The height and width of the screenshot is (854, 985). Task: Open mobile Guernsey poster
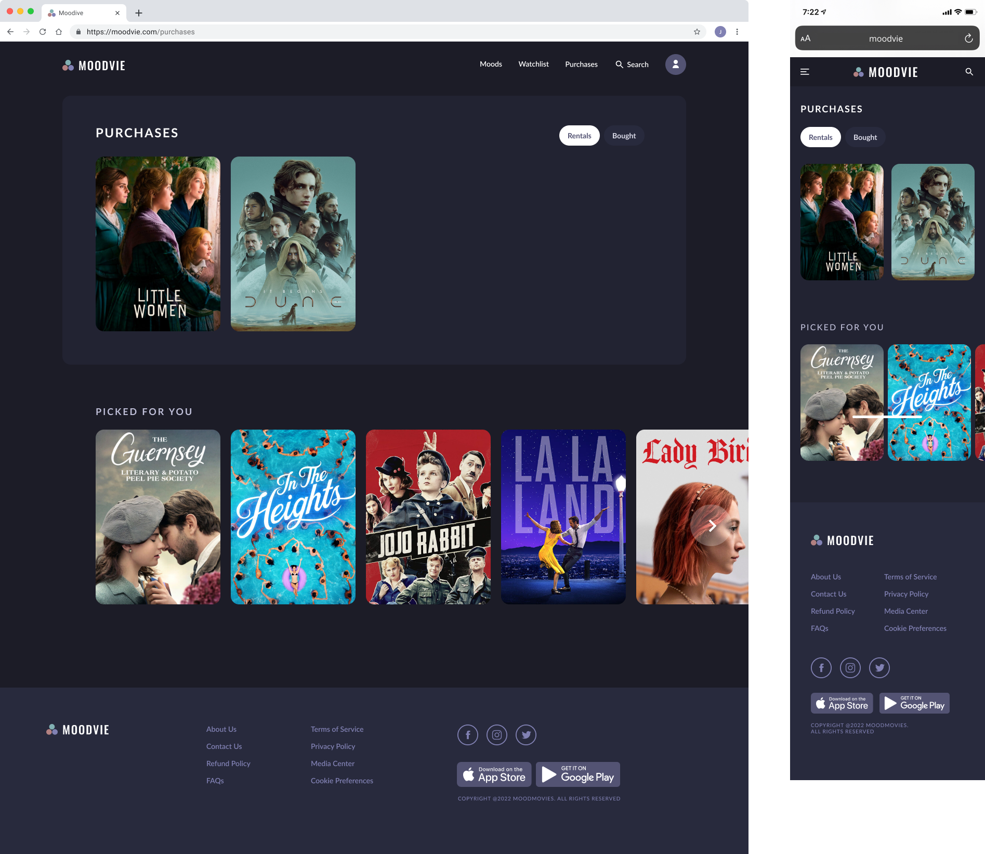(842, 403)
